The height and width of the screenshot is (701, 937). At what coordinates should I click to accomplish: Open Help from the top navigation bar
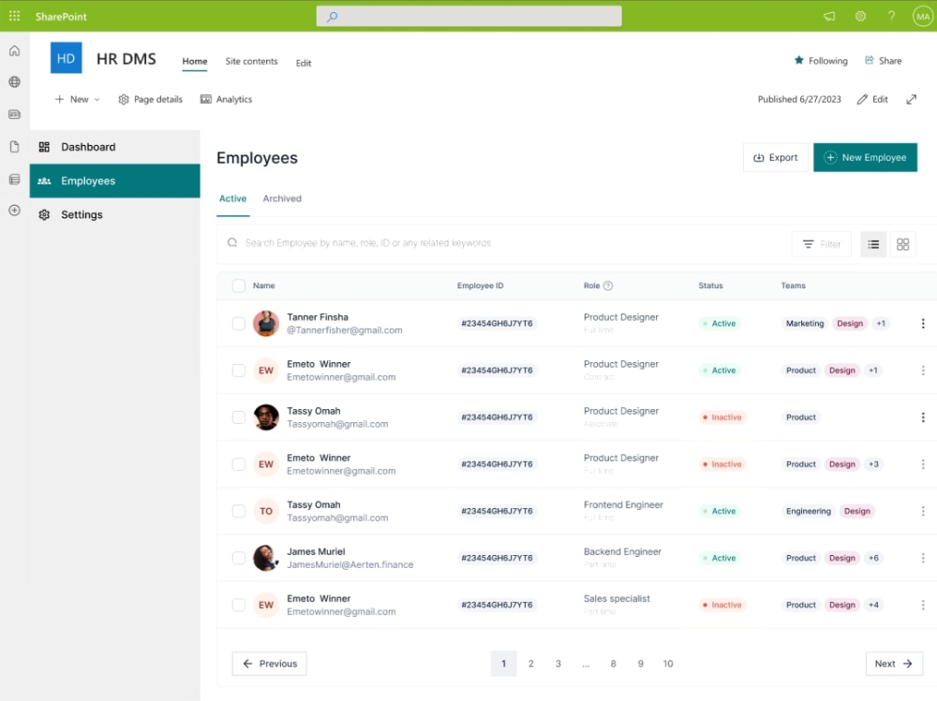(x=891, y=16)
